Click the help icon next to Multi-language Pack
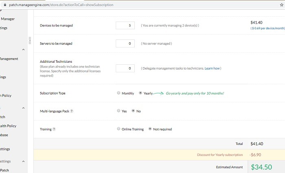The width and height of the screenshot is (285, 173). click(72, 111)
